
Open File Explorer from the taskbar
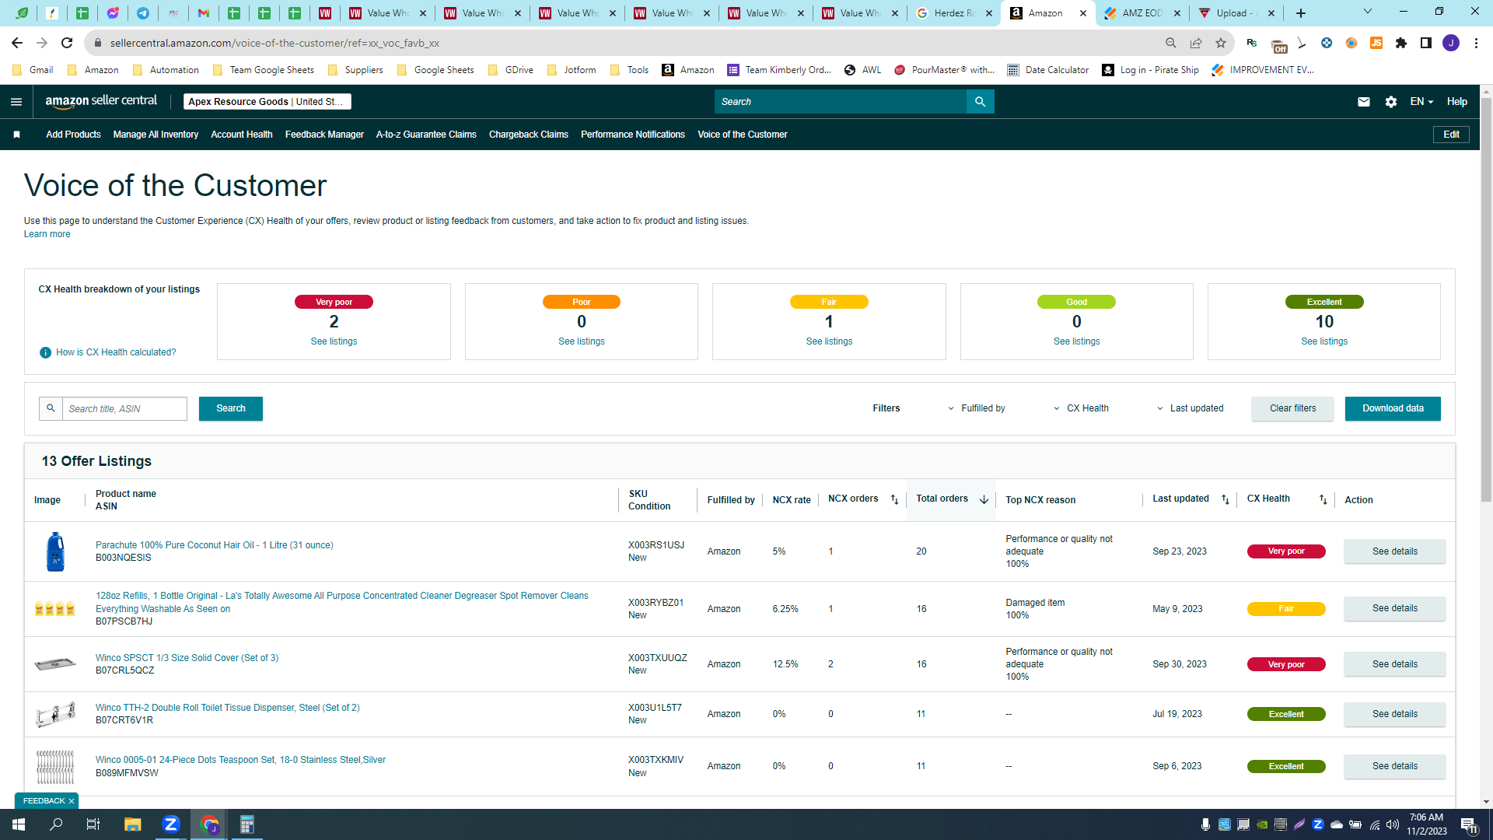point(132,824)
